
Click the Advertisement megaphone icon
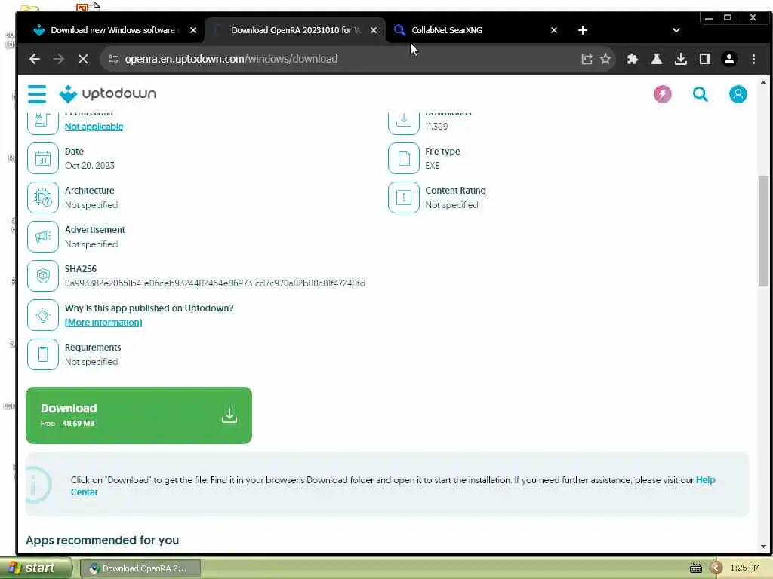tap(43, 237)
